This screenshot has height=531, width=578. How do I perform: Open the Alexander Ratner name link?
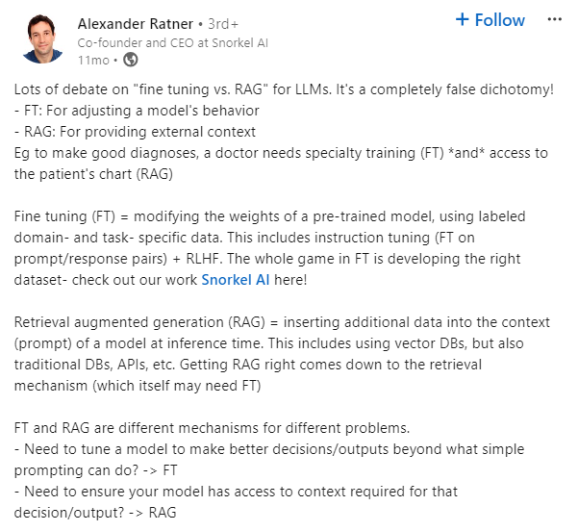coord(136,22)
